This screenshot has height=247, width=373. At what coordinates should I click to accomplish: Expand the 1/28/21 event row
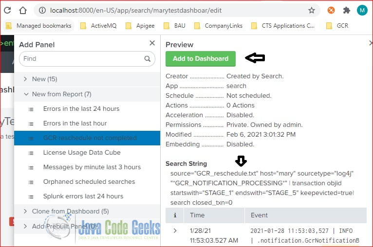point(175,230)
